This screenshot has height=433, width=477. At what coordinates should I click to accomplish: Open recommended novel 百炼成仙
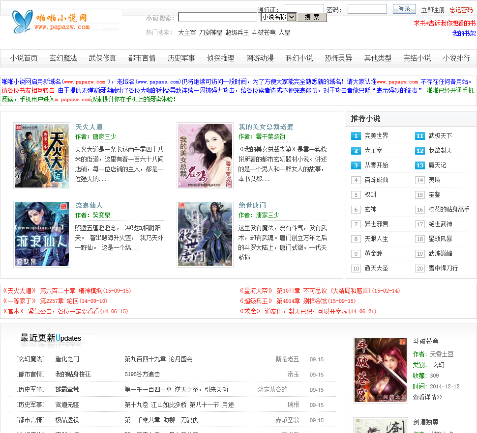pos(376,180)
